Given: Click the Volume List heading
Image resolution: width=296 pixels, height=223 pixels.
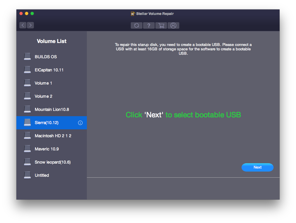Looking at the screenshot, I should [x=52, y=41].
